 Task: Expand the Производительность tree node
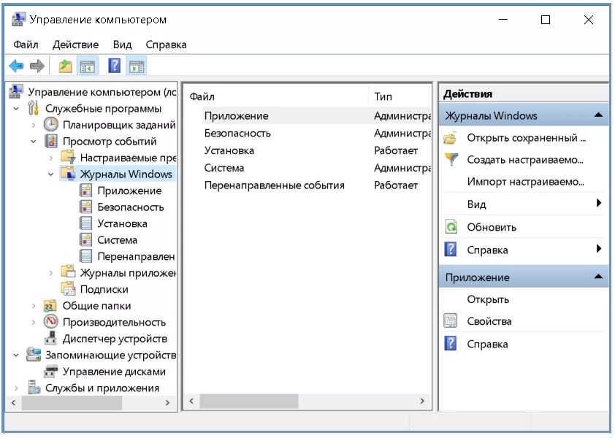pos(34,323)
